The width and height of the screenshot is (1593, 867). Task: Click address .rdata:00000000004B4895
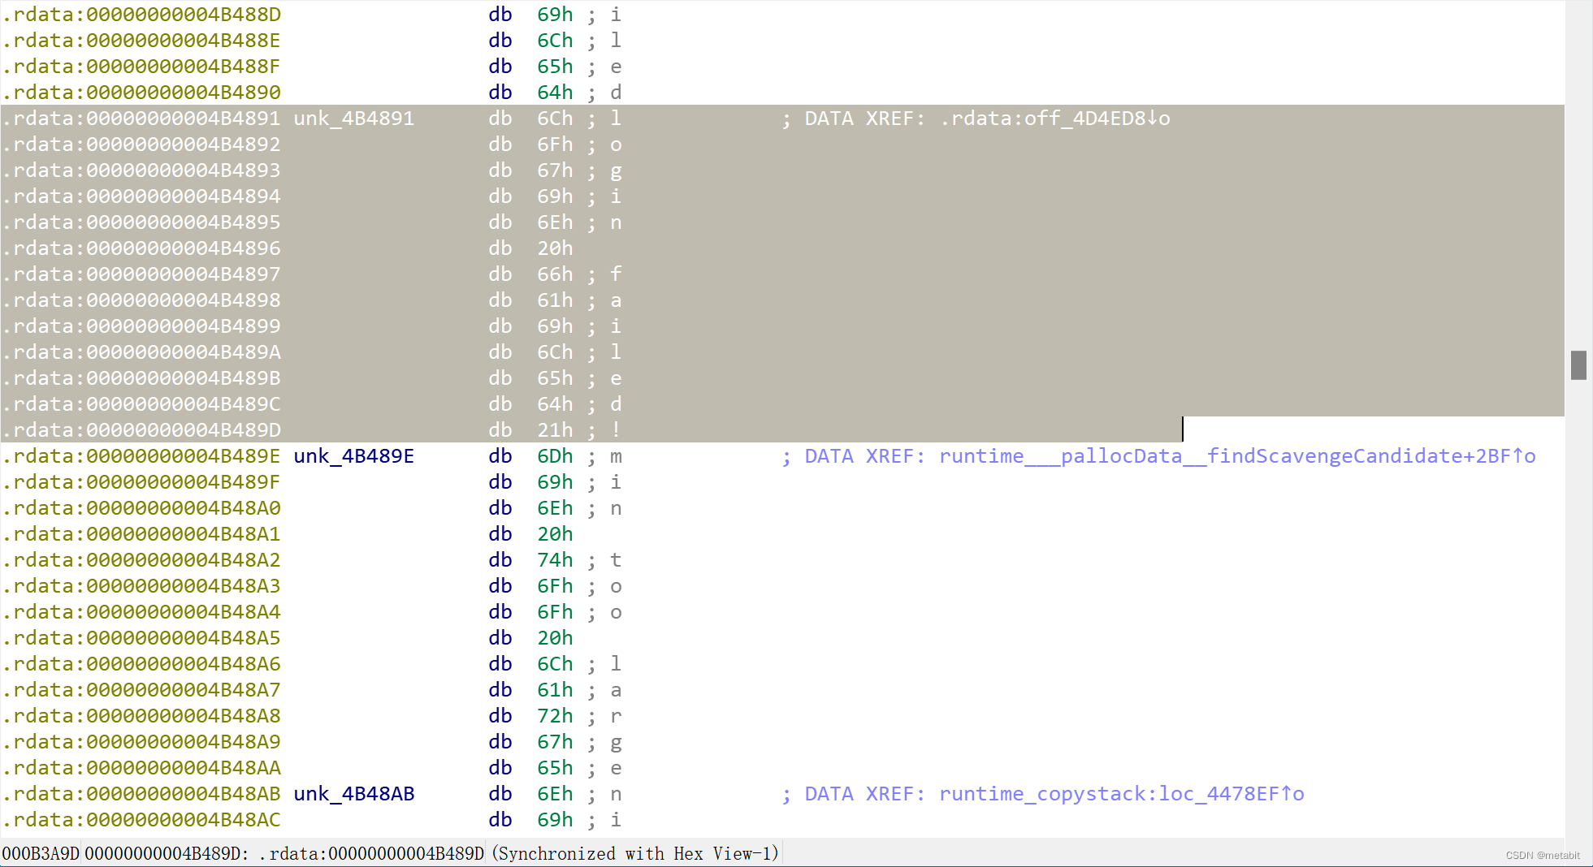tap(141, 222)
